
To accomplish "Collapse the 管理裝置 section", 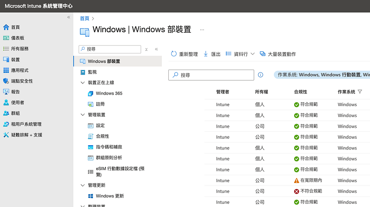I will pyautogui.click(x=83, y=115).
